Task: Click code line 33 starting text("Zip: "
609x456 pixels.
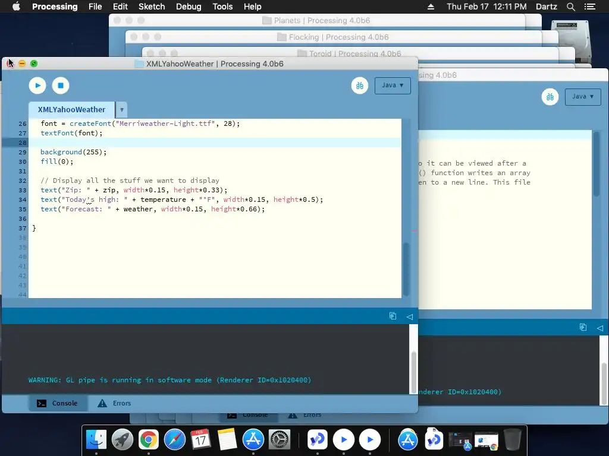Action: coord(134,190)
